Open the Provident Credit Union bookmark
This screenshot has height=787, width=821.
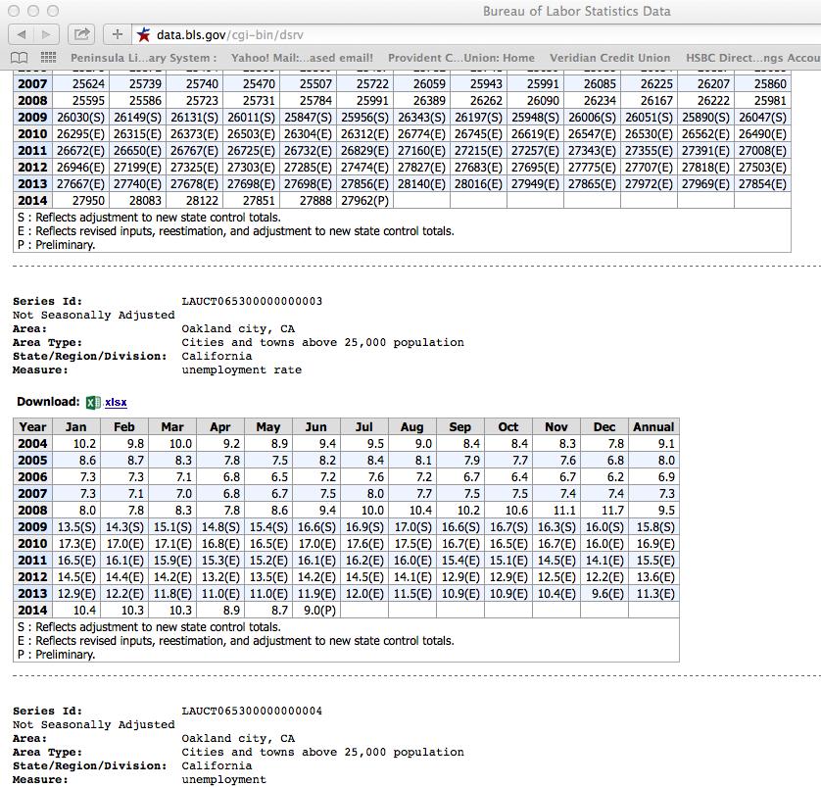(461, 58)
